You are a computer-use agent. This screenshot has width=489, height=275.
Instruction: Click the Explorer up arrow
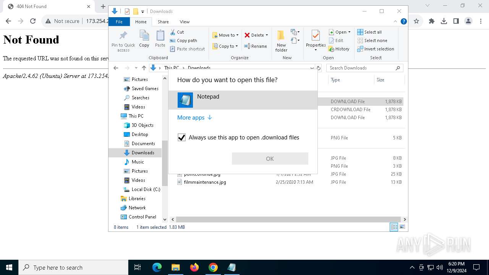click(144, 68)
